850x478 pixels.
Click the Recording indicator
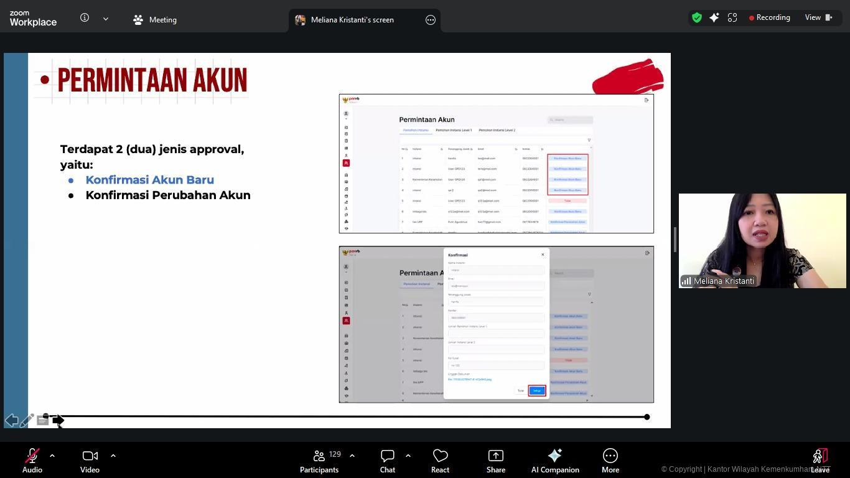point(769,17)
